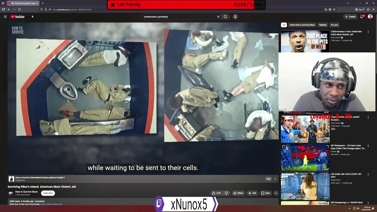Open picture-in-picture icon in address bar
377x212 pixels.
[x=326, y=9]
